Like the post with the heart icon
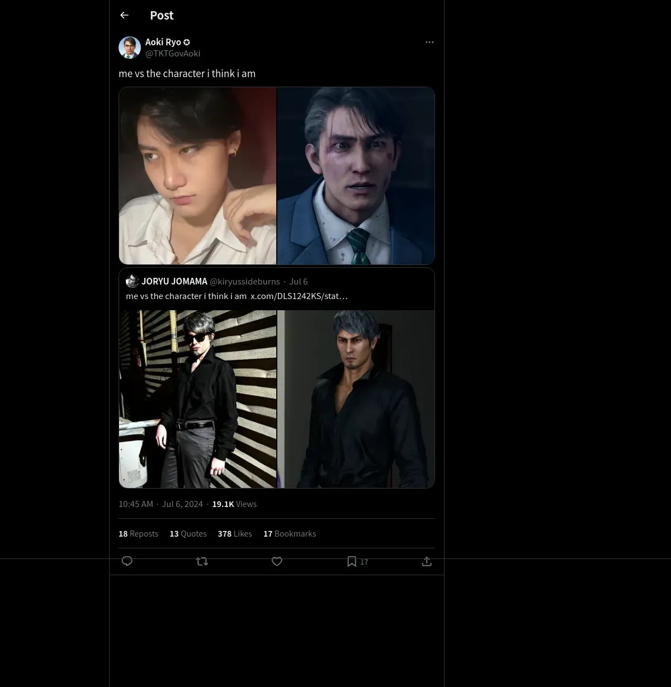This screenshot has height=687, width=671. (x=277, y=561)
